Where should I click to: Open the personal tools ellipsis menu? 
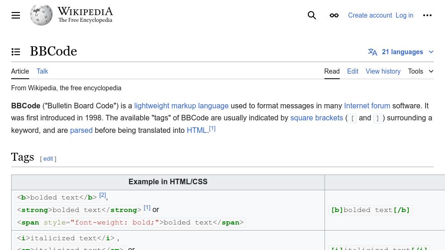coord(427,15)
